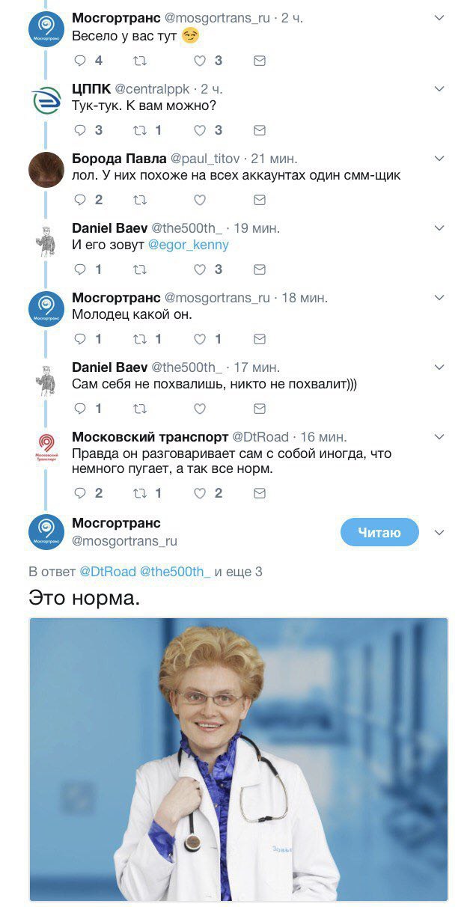Retweet ЦППК tweet "Тук-тук. К вам можно?"
476x907 pixels.
(x=139, y=130)
